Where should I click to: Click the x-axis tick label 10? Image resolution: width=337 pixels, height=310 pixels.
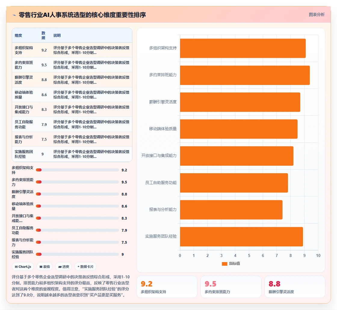click(x=318, y=255)
